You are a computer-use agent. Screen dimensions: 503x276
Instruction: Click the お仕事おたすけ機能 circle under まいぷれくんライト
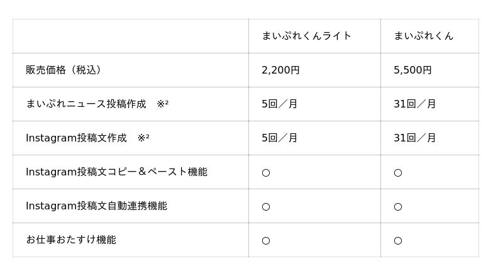(266, 240)
